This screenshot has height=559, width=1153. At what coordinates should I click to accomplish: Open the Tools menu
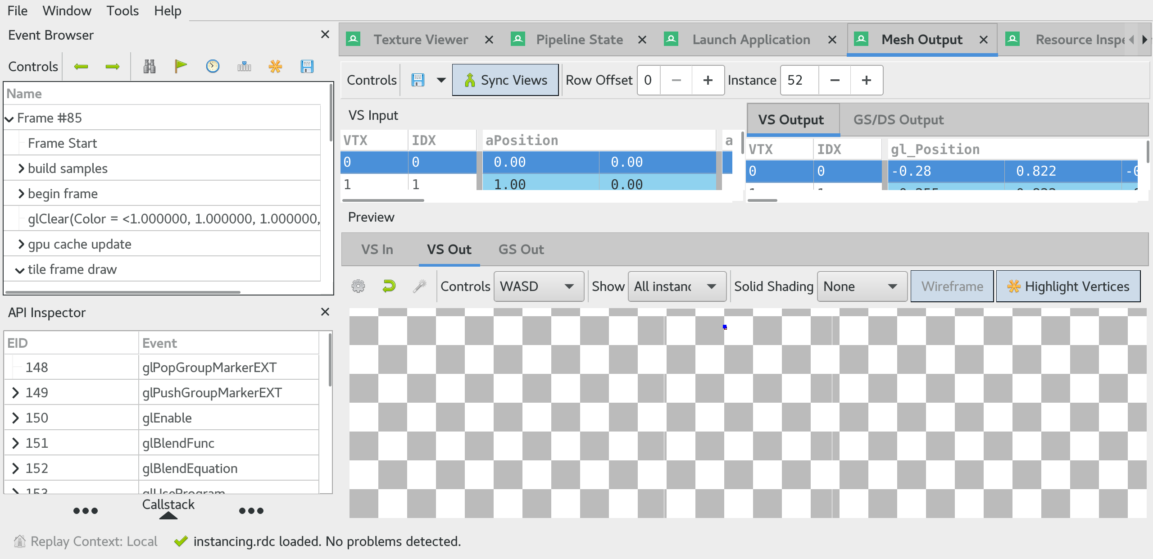click(x=122, y=10)
